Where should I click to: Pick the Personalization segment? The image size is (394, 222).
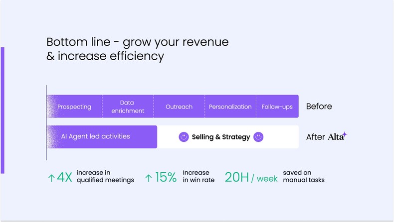pos(230,107)
